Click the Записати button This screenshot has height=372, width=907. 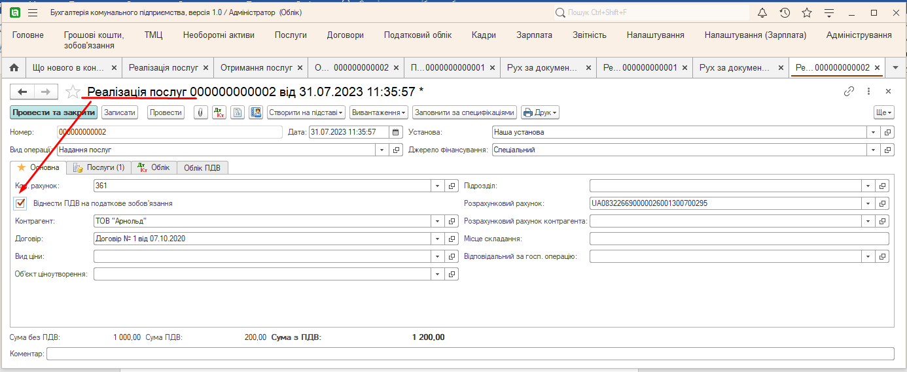click(x=120, y=112)
